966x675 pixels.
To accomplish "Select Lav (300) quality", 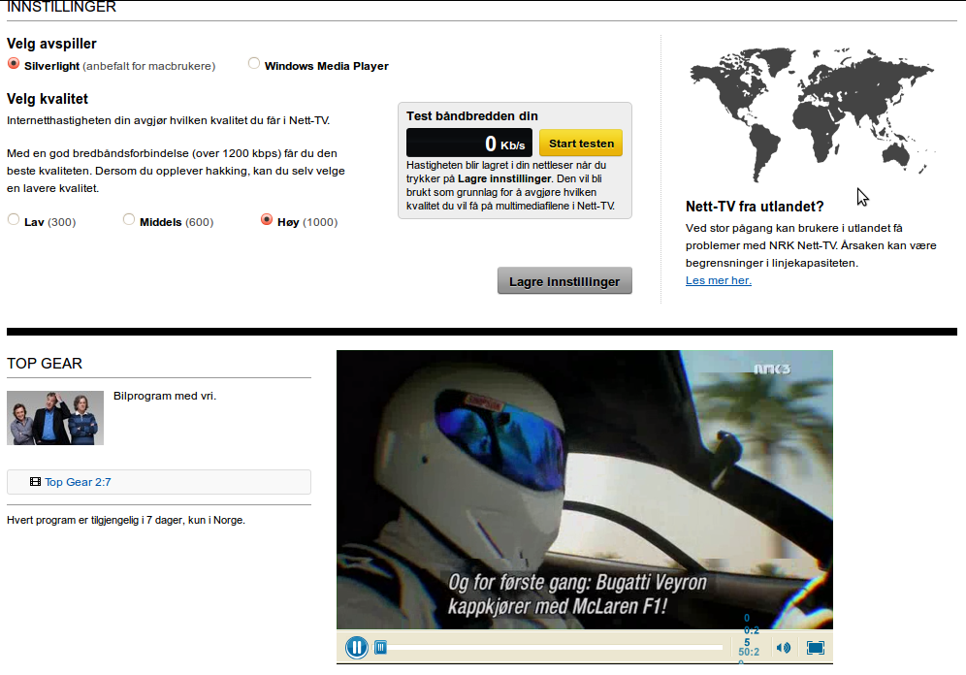I will (x=14, y=220).
